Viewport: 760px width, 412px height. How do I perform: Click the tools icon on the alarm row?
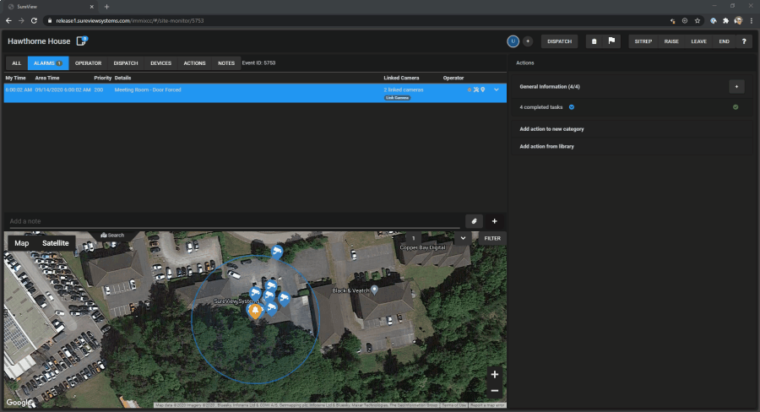point(476,89)
